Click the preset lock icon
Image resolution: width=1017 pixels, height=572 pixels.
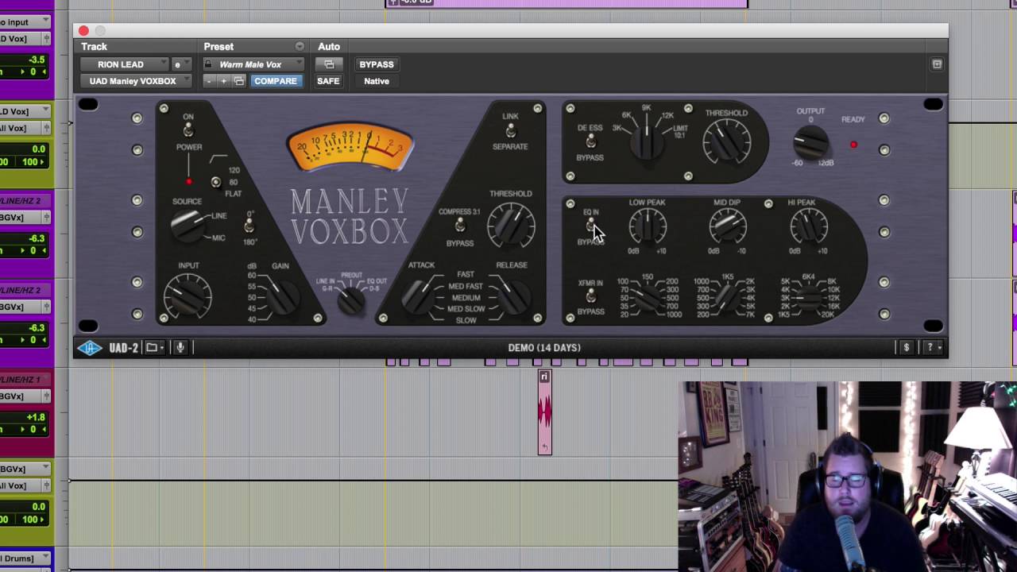(x=208, y=64)
